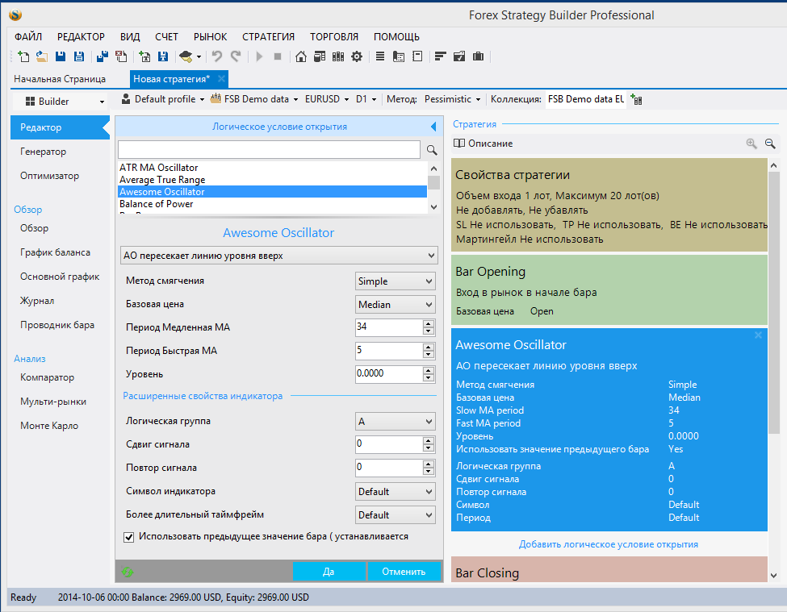Click the new strategy icon in toolbar

[23, 56]
